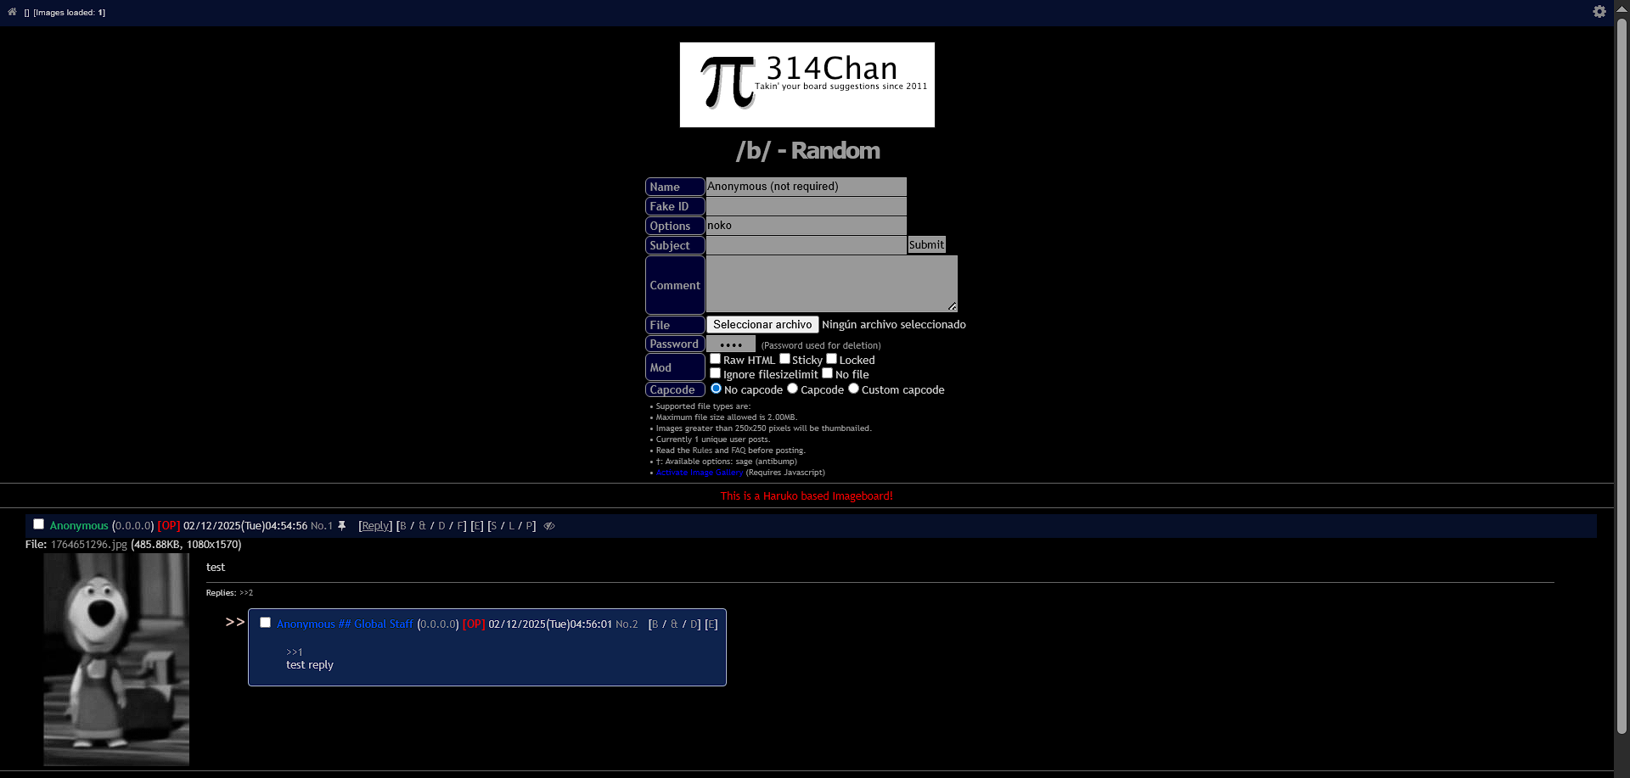Click the page's vertical scrollbar
The height and width of the screenshot is (778, 1630).
[1622, 382]
